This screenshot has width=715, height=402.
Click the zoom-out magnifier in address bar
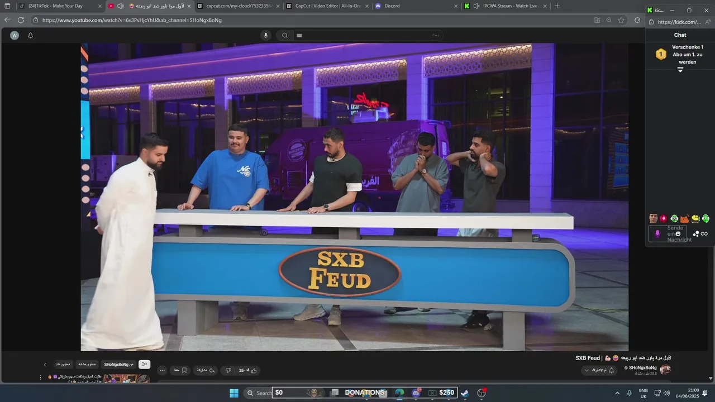pos(609,20)
